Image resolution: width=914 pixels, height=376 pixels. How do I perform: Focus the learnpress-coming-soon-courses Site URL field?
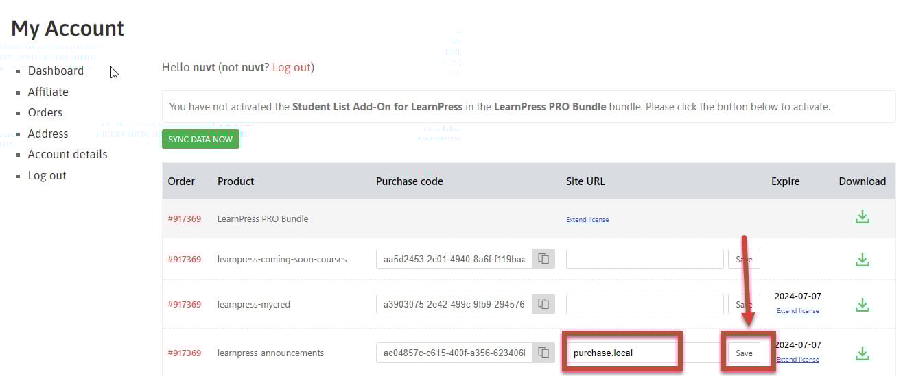pos(645,259)
